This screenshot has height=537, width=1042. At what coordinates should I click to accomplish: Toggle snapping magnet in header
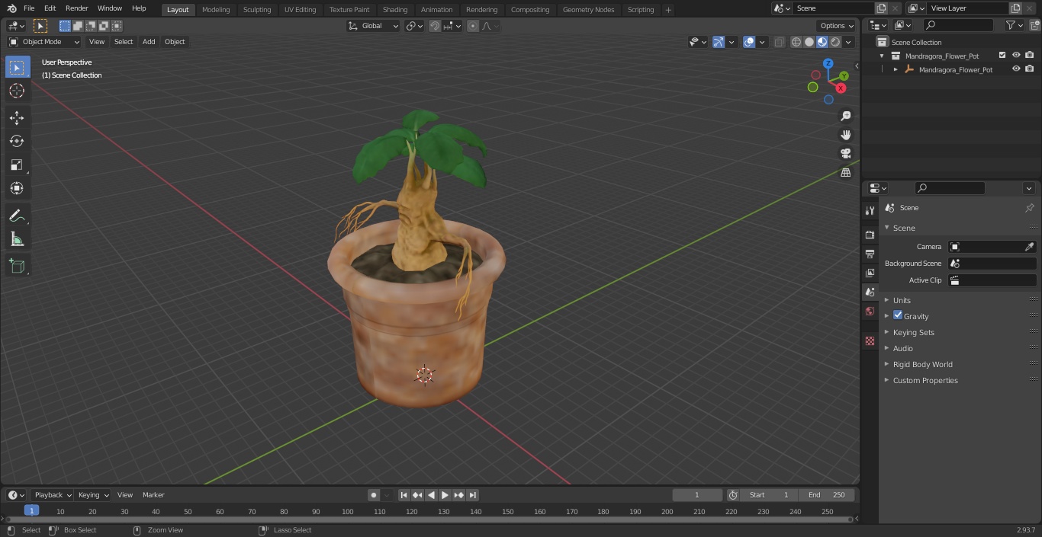435,26
